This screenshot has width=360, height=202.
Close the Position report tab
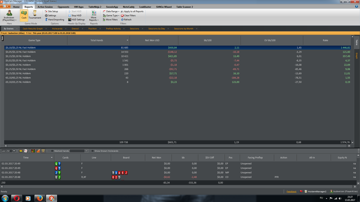[x=100, y=29]
